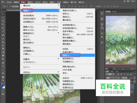Open the History panel icon in dock
Viewport: 137px width, 103px height.
click(x=102, y=13)
